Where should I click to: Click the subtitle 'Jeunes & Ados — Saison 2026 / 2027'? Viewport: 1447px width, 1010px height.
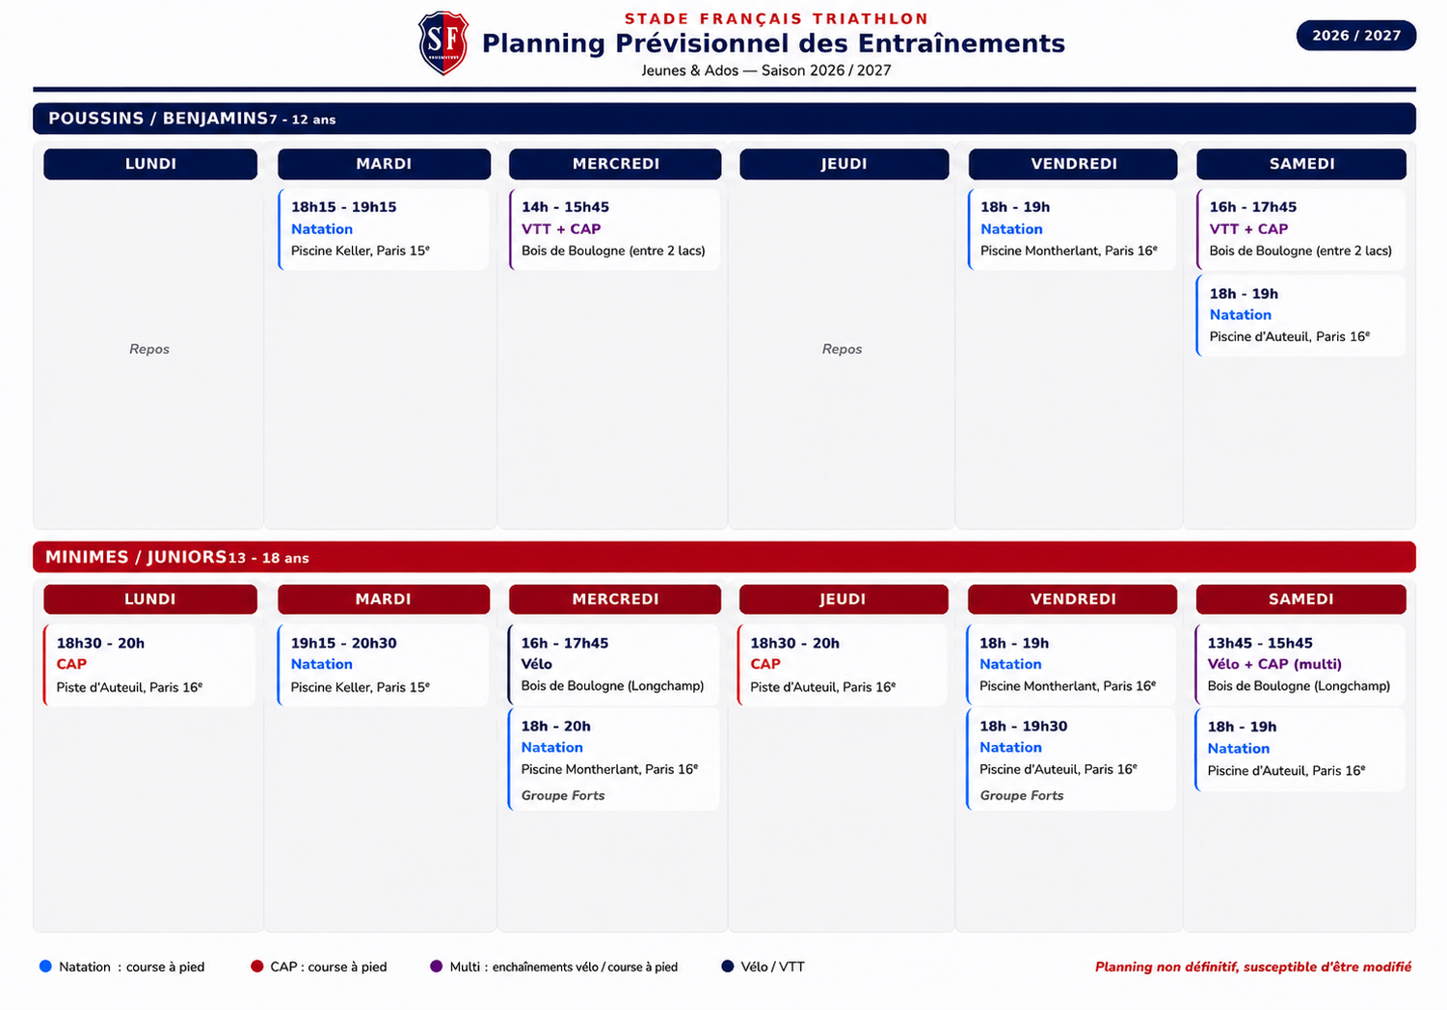click(766, 70)
